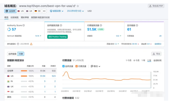
Task: Click 前往 Position Tracking button
Action: [57, 37]
